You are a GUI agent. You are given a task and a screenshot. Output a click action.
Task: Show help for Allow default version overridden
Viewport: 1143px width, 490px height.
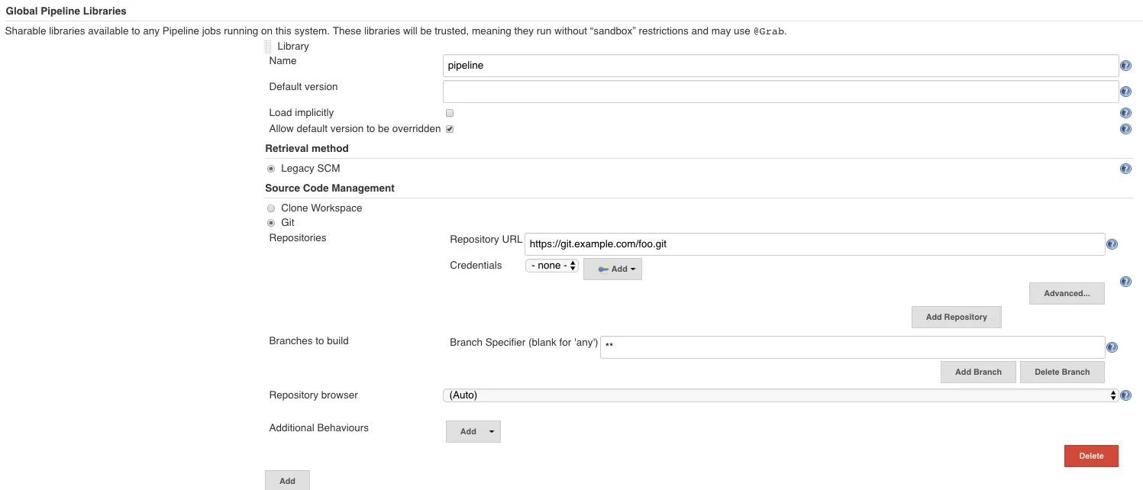[1125, 129]
